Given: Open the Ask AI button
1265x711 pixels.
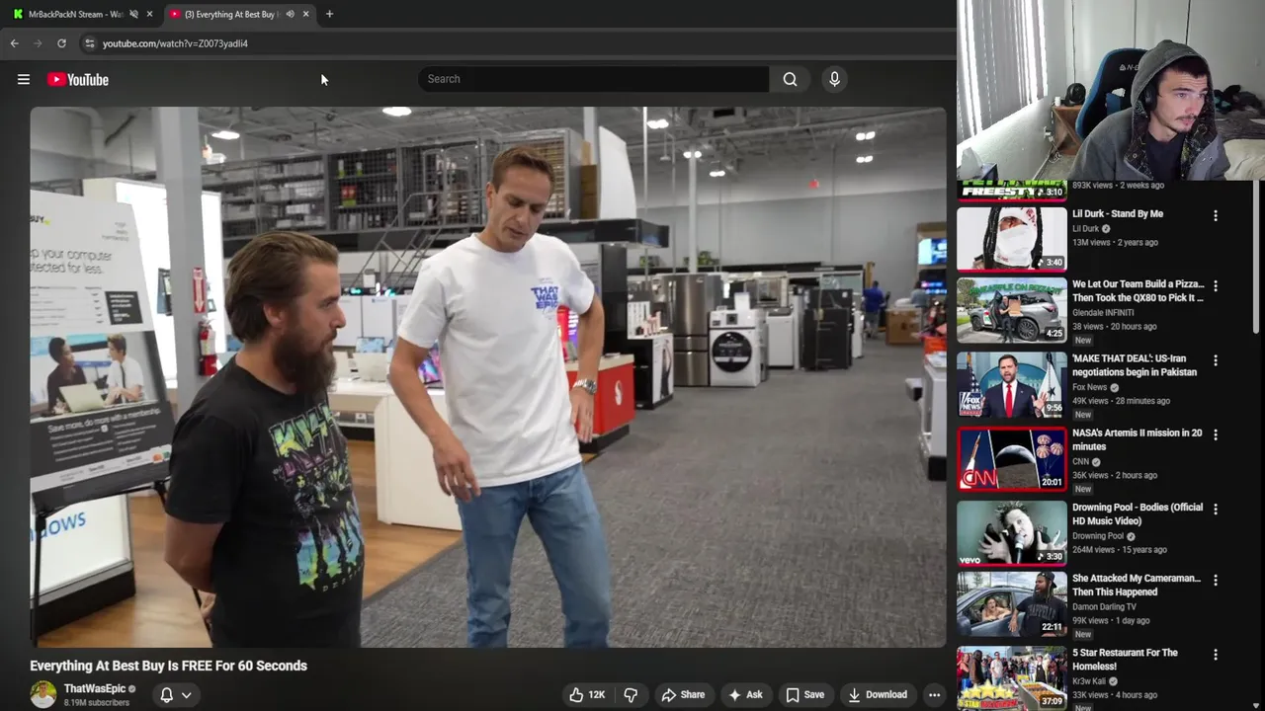Looking at the screenshot, I should coord(745,694).
